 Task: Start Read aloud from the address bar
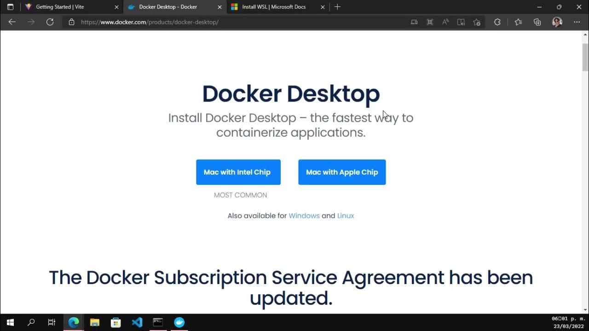445,22
